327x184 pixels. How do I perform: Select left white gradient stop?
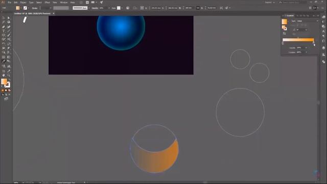(283, 43)
